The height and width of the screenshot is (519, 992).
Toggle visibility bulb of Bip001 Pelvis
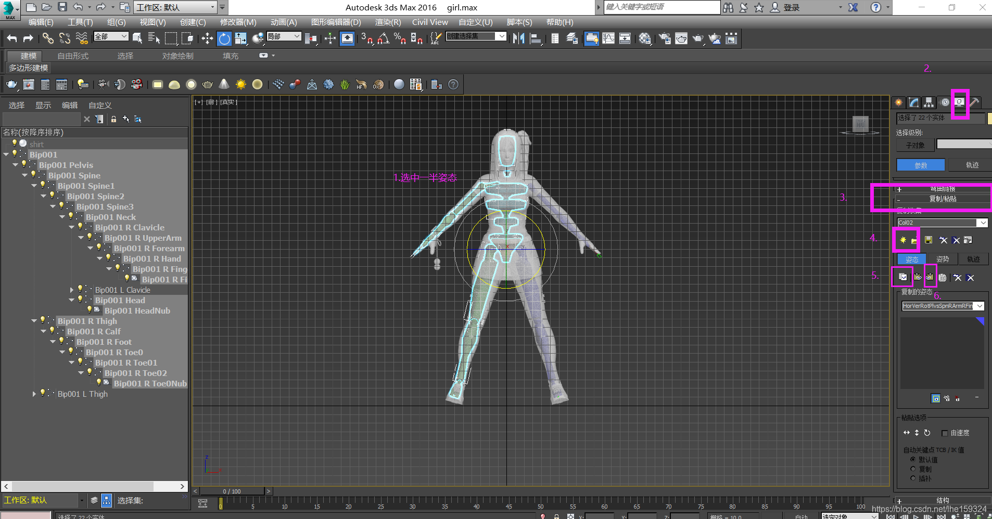tap(24, 164)
